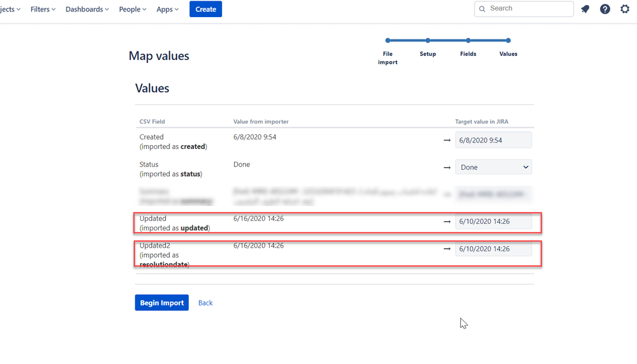Expand the Dashboards menu
The width and height of the screenshot is (637, 364).
click(87, 9)
